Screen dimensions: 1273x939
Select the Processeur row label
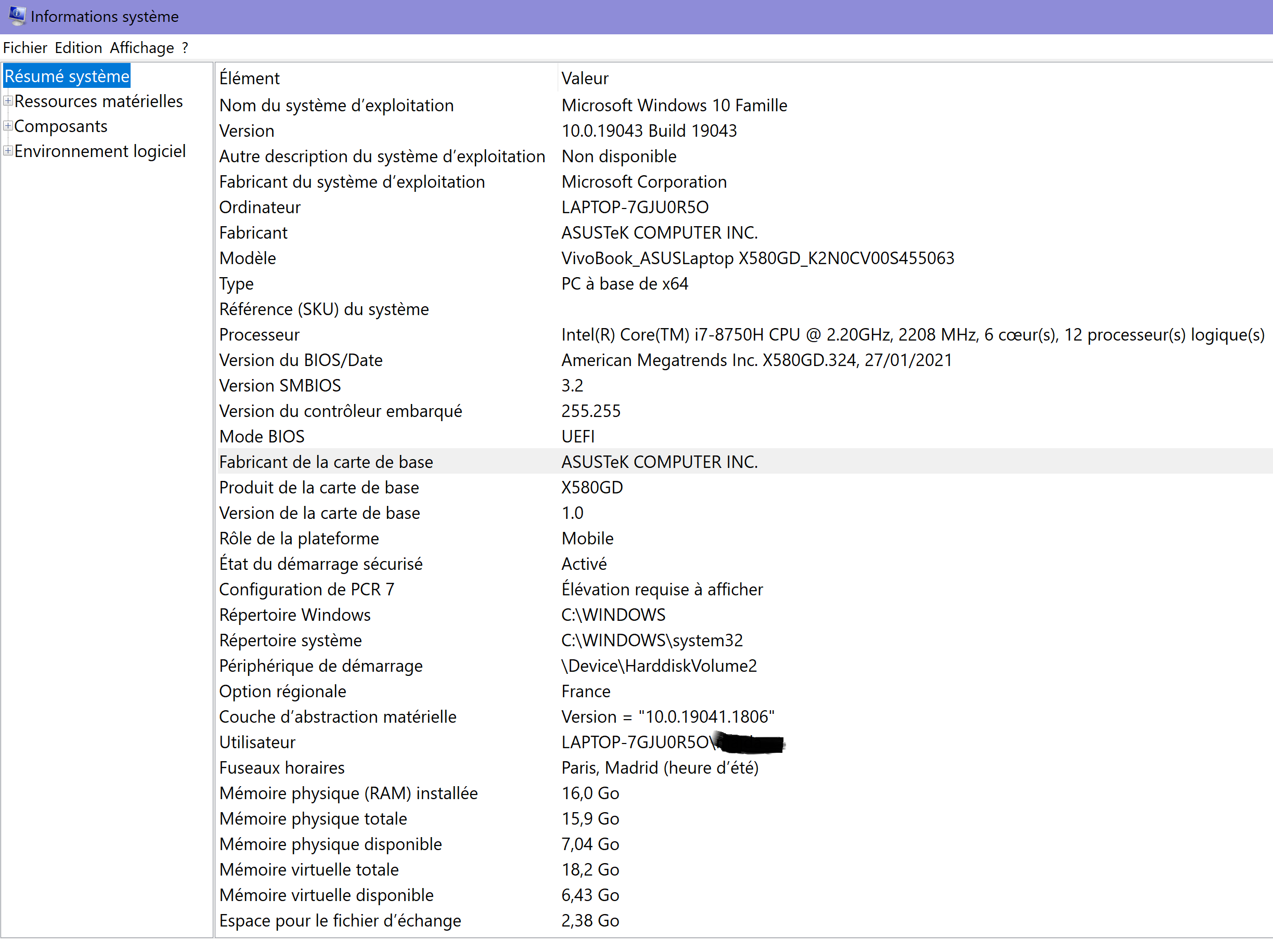coord(259,335)
